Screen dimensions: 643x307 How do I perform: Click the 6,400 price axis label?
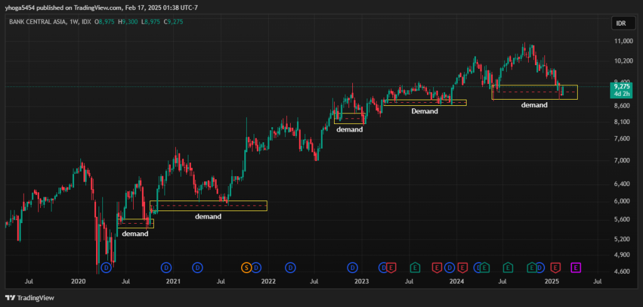(622, 184)
